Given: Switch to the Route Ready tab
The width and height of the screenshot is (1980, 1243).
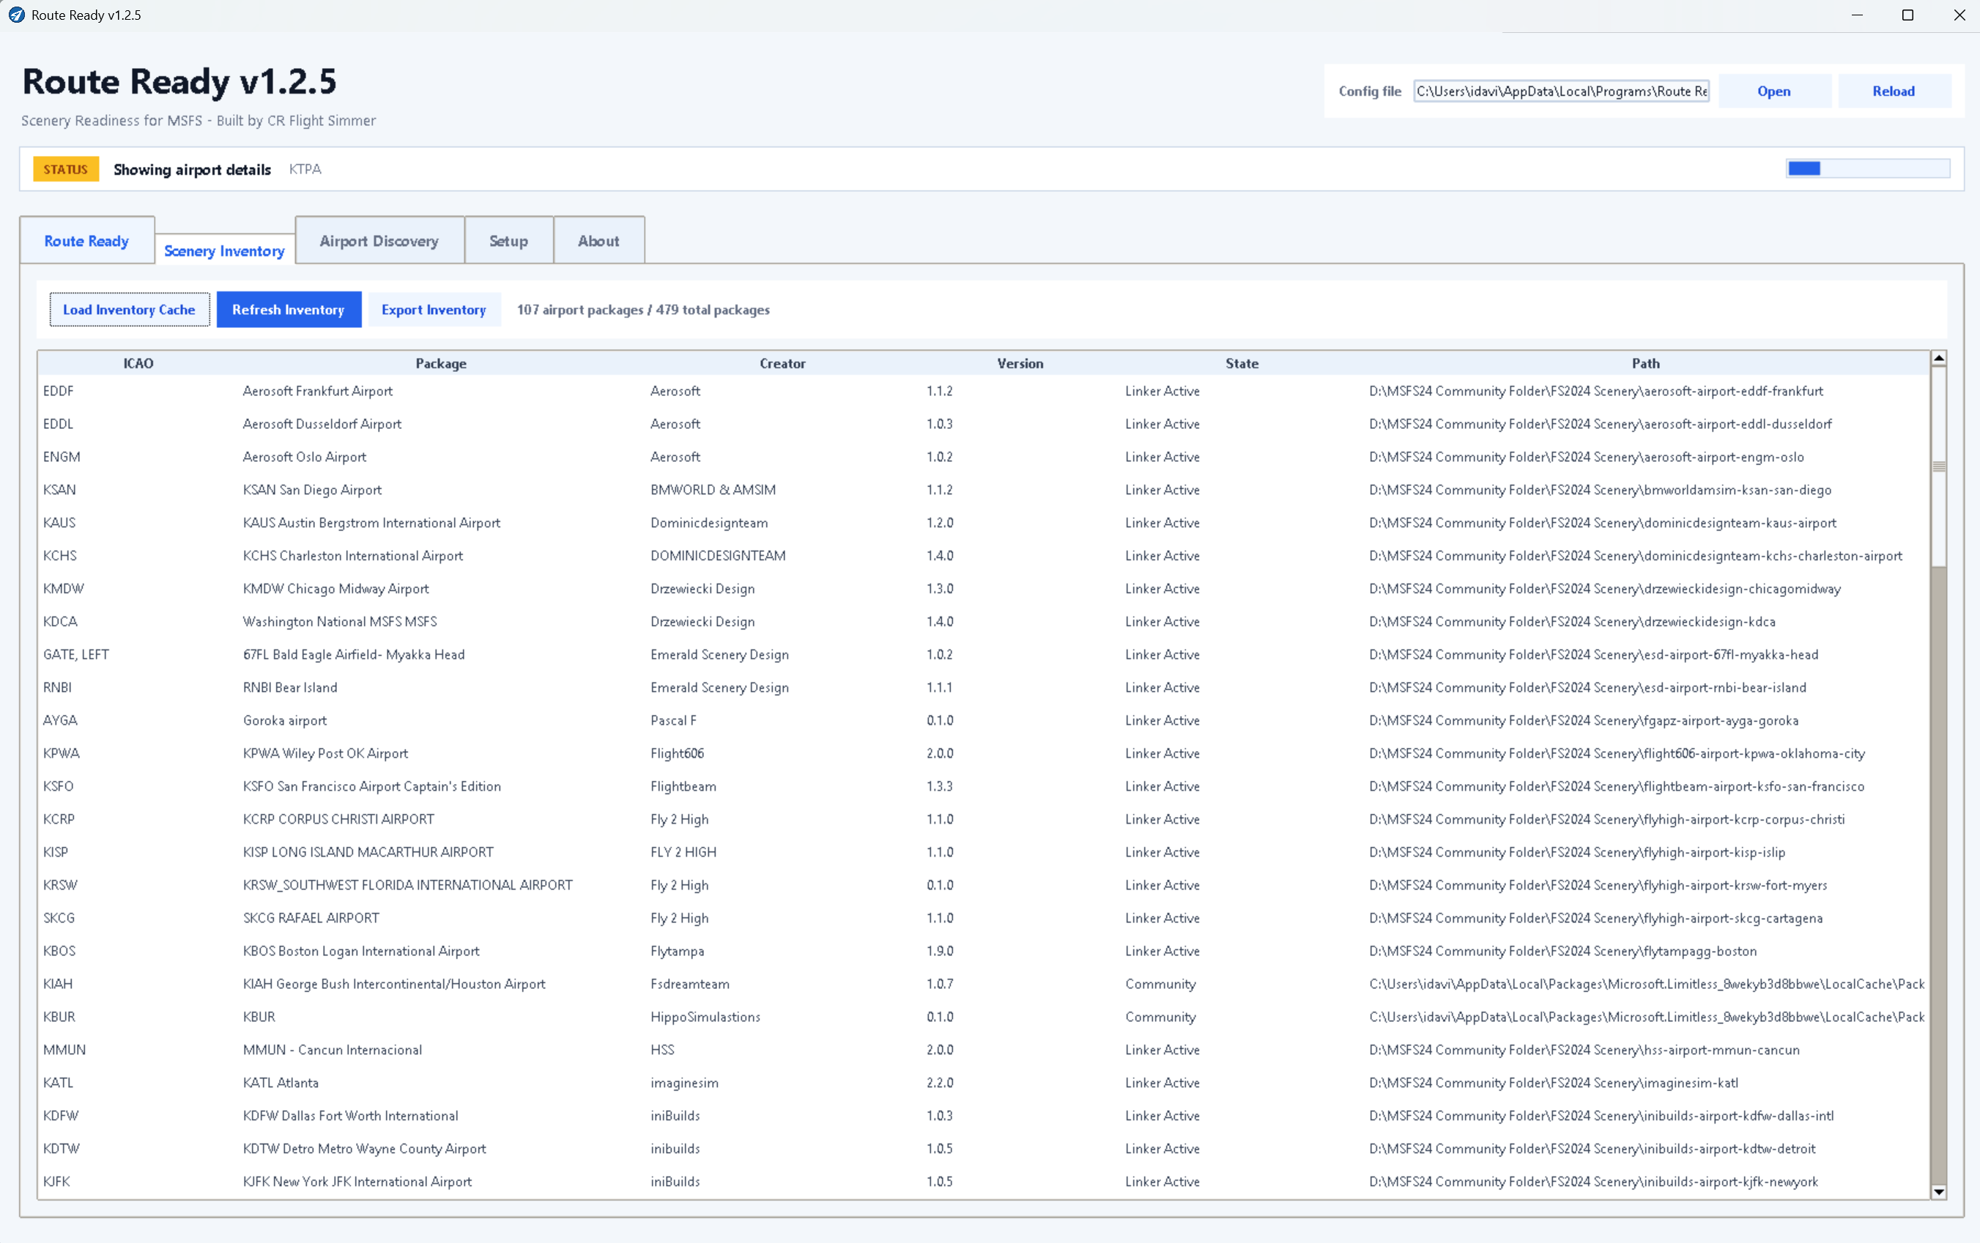Looking at the screenshot, I should (86, 241).
